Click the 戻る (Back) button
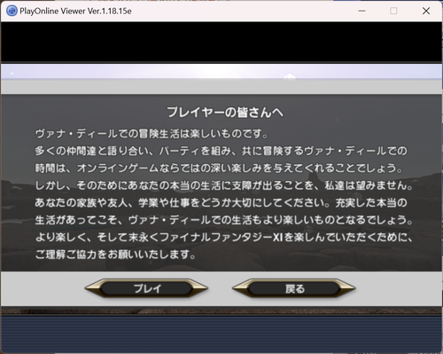 tap(294, 288)
